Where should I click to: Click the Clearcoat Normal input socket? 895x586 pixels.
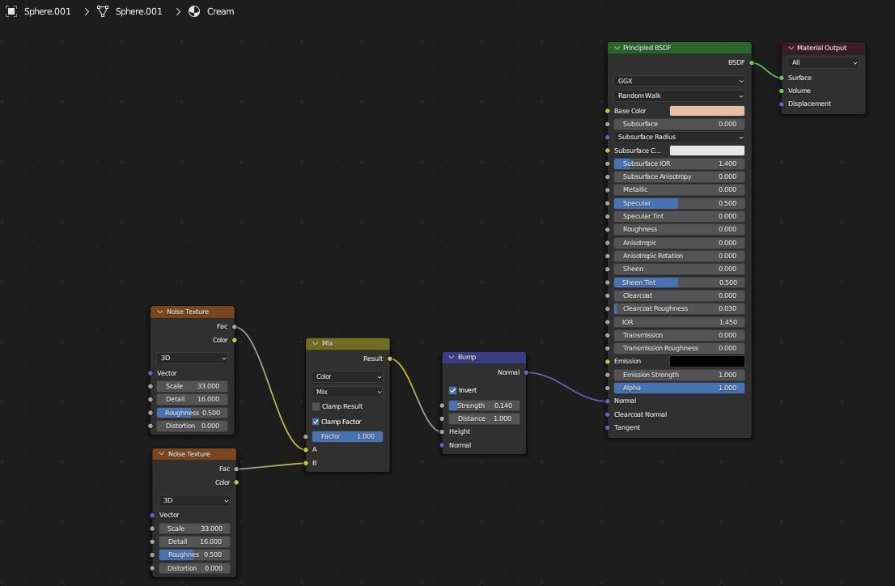[x=607, y=414]
